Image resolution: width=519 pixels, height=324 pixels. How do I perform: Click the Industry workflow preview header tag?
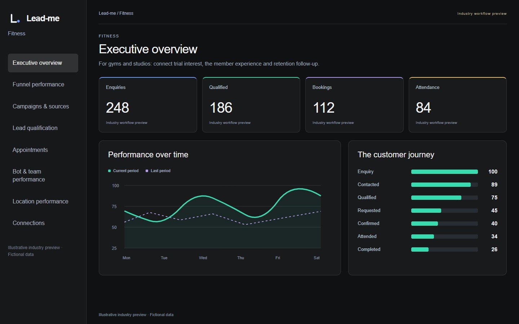coord(482,14)
